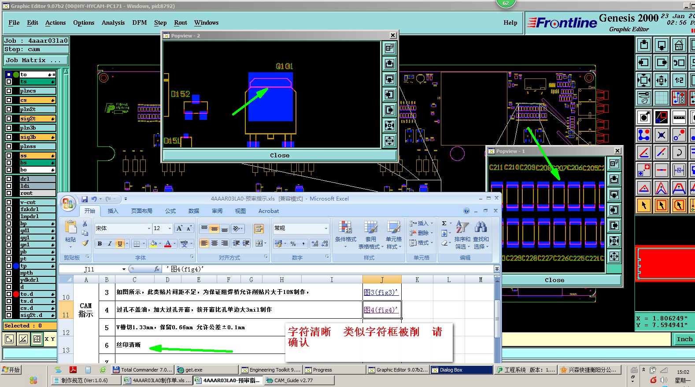
Task: Click the Home view icon in Genesis toolbar
Action: coord(679,45)
